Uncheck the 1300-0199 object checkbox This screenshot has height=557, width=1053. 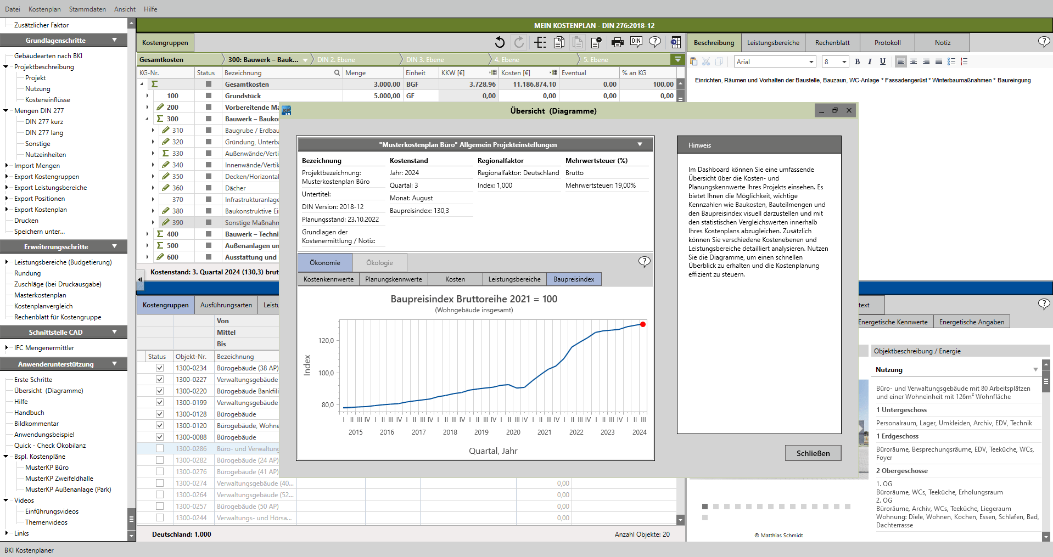[x=160, y=402]
